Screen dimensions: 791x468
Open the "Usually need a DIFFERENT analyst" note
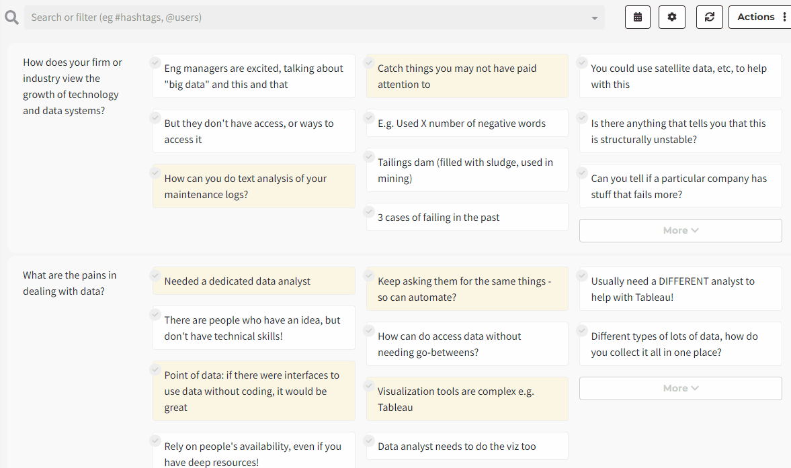coord(679,289)
